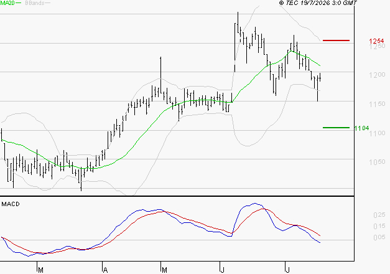The height and width of the screenshot is (274, 390).
Task: Click the BBands legend label
Action: pyautogui.click(x=35, y=3)
